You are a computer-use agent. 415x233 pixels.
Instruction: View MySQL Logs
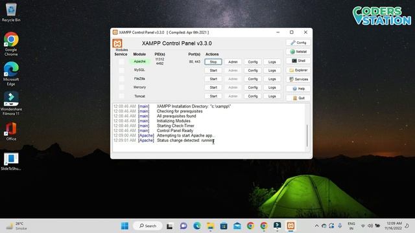coord(272,71)
